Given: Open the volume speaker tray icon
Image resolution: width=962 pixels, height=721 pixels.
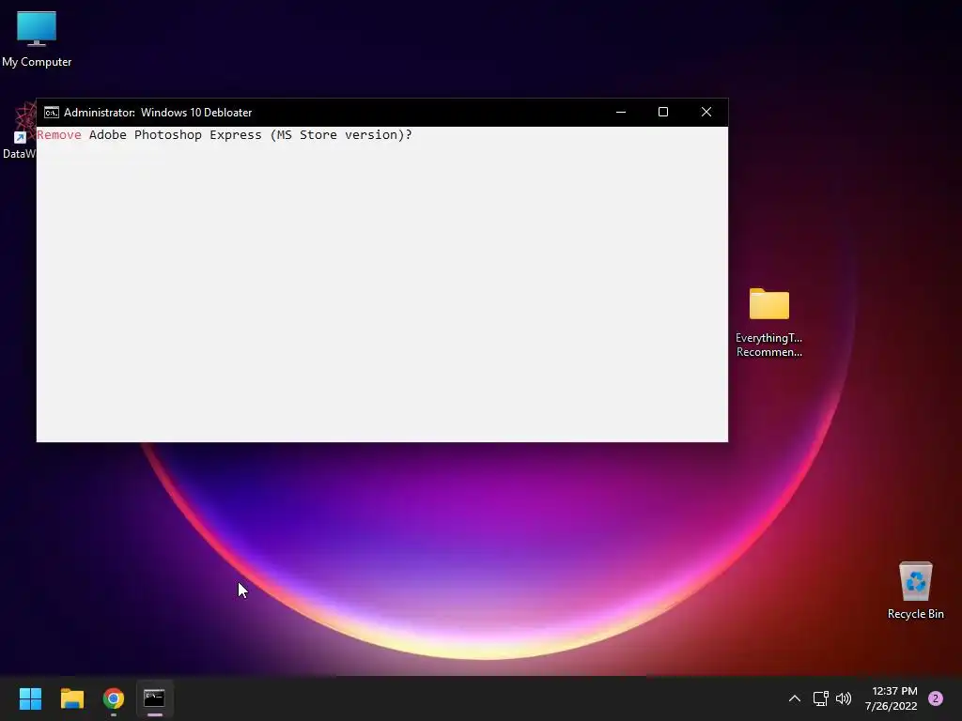Looking at the screenshot, I should (844, 698).
